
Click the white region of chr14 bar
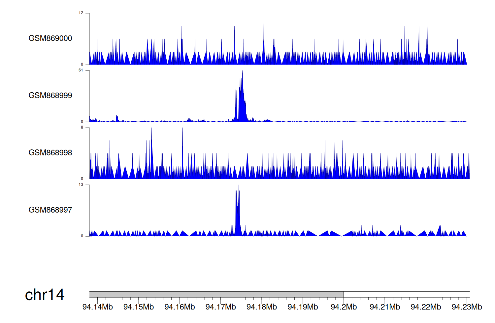tap(407, 294)
